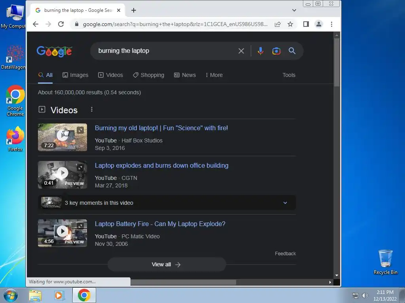Close the 'burning the laptop' tab
Image resolution: width=405 pixels, height=303 pixels.
[x=119, y=10]
